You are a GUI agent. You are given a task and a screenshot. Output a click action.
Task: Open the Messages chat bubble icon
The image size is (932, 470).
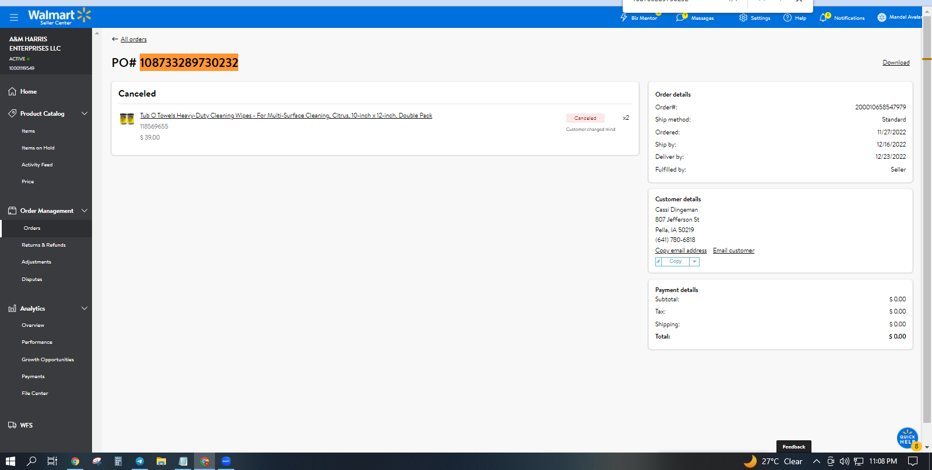(x=680, y=17)
